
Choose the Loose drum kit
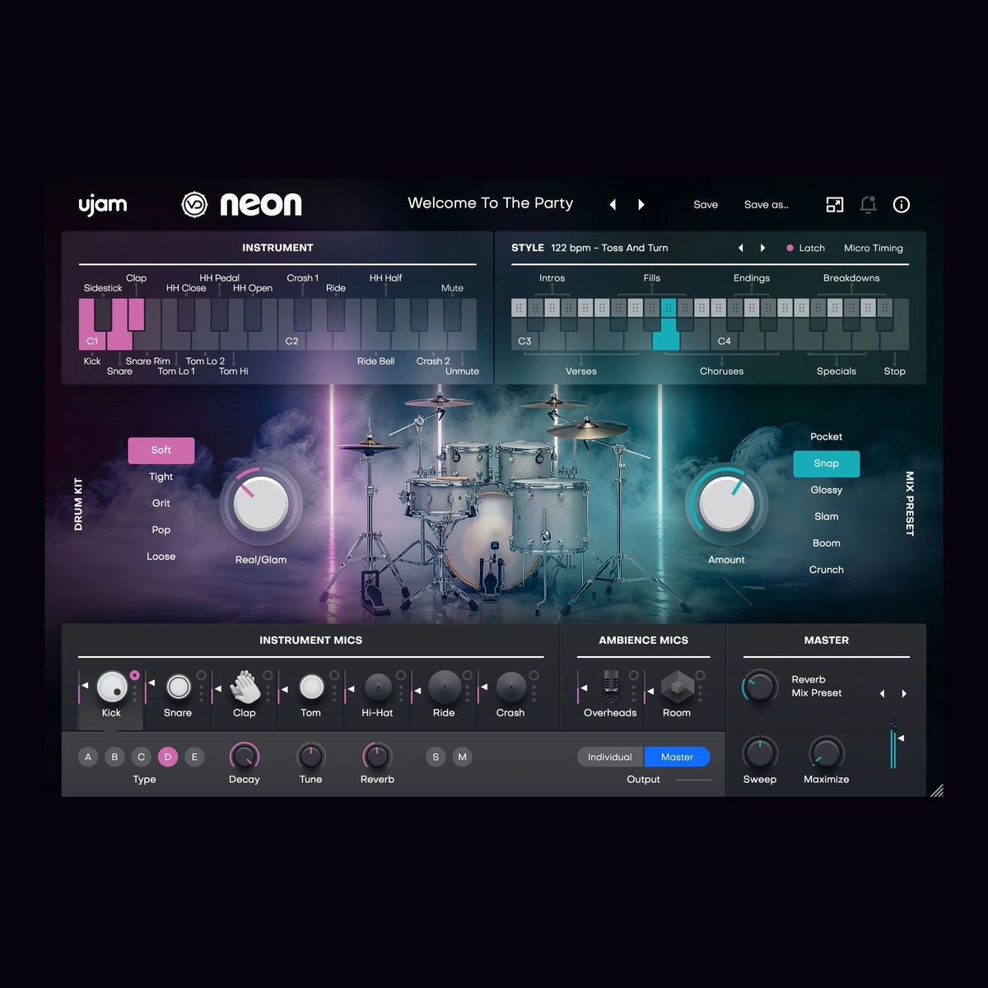161,557
